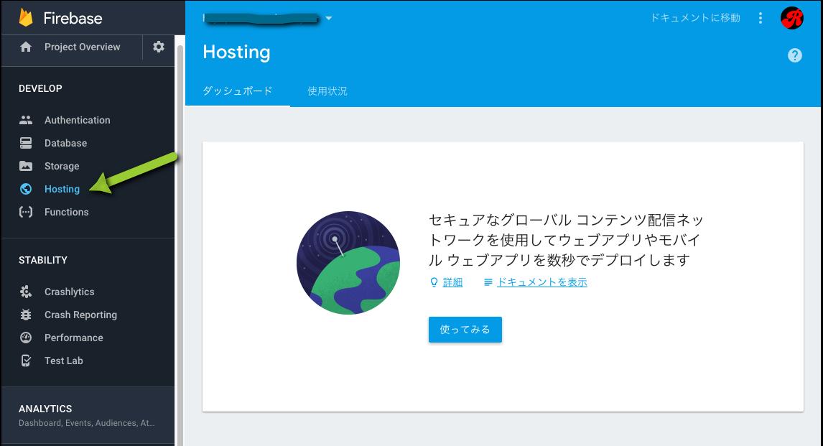Expand the project selector dropdown arrow
This screenshot has width=823, height=446.
click(329, 18)
